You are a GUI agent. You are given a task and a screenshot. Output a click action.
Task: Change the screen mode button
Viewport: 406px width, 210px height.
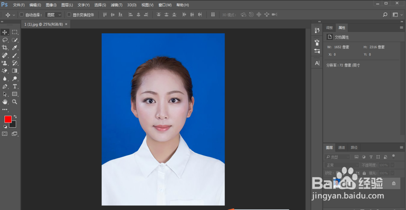[x=15, y=134]
